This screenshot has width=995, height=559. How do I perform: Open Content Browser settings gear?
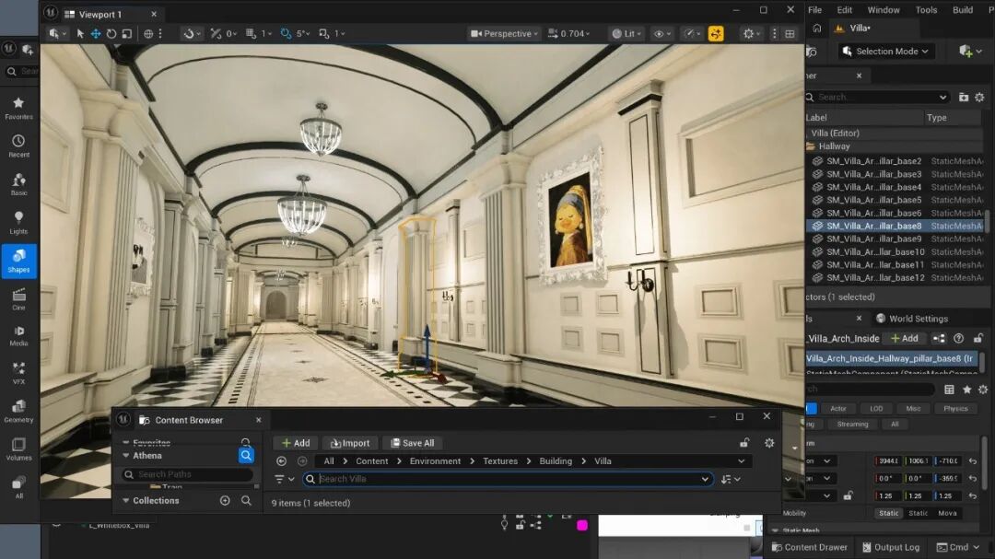pos(769,443)
